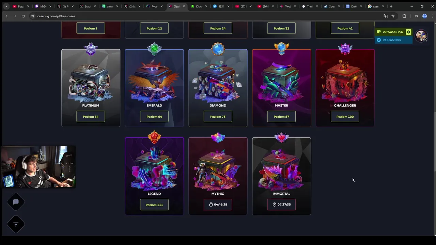Click the Poziom 111 Legend button
Screen dimensions: 436x245
pyautogui.click(x=154, y=205)
